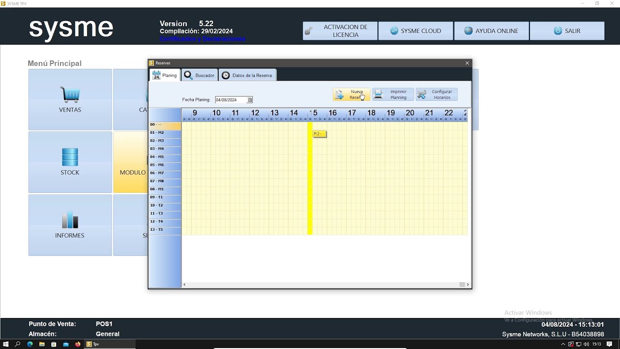Launch Microsoft Edge from taskbar

tap(30, 344)
